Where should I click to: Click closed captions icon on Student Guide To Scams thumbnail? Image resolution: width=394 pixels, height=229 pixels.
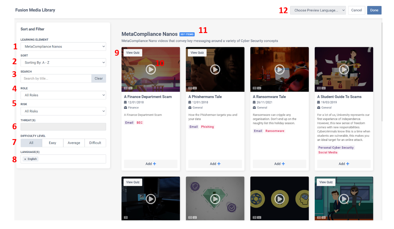[x=319, y=88]
